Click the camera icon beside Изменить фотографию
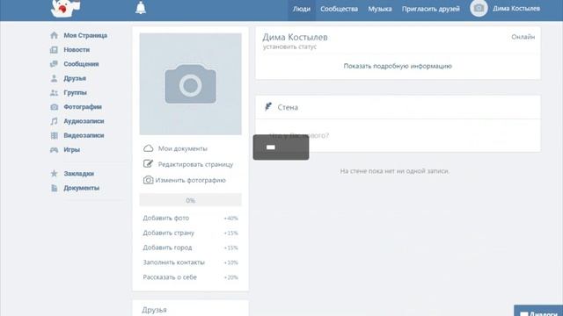This screenshot has width=563, height=316. 148,180
